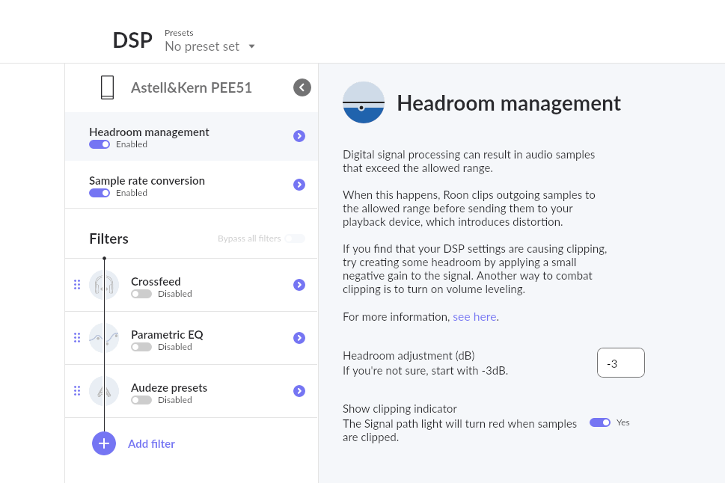Screen dimensions: 725x483
Task: Toggle Sample rate conversion off
Action: pyautogui.click(x=100, y=193)
